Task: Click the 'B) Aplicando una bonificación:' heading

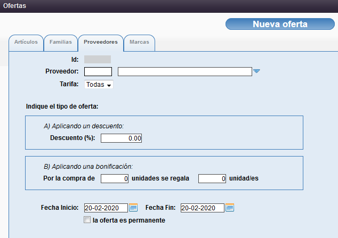Action: click(x=88, y=167)
